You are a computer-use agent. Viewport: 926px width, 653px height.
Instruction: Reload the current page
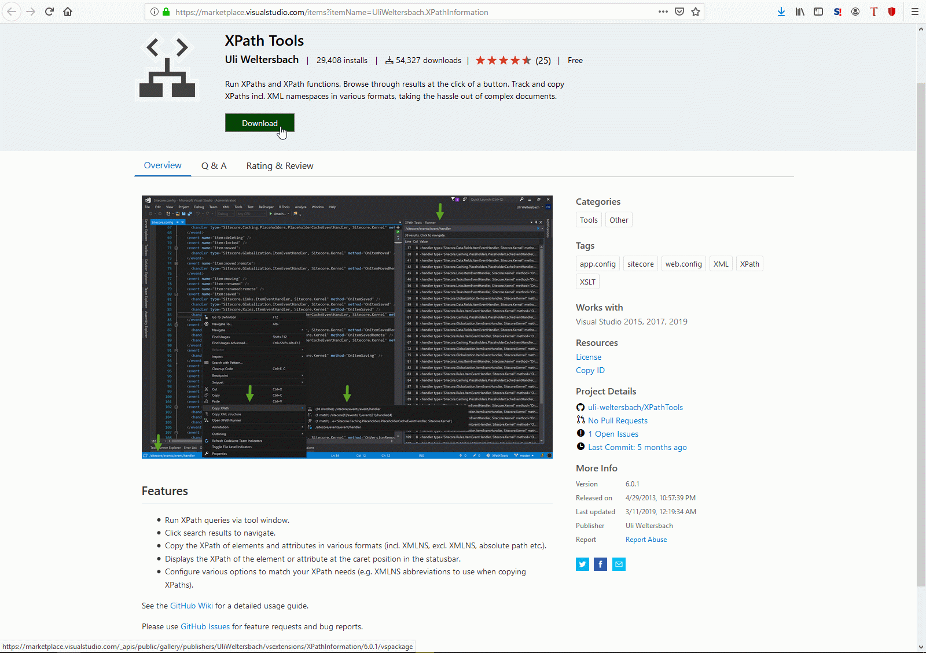(49, 12)
